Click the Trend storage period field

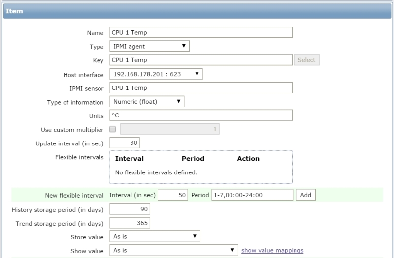pyautogui.click(x=130, y=223)
